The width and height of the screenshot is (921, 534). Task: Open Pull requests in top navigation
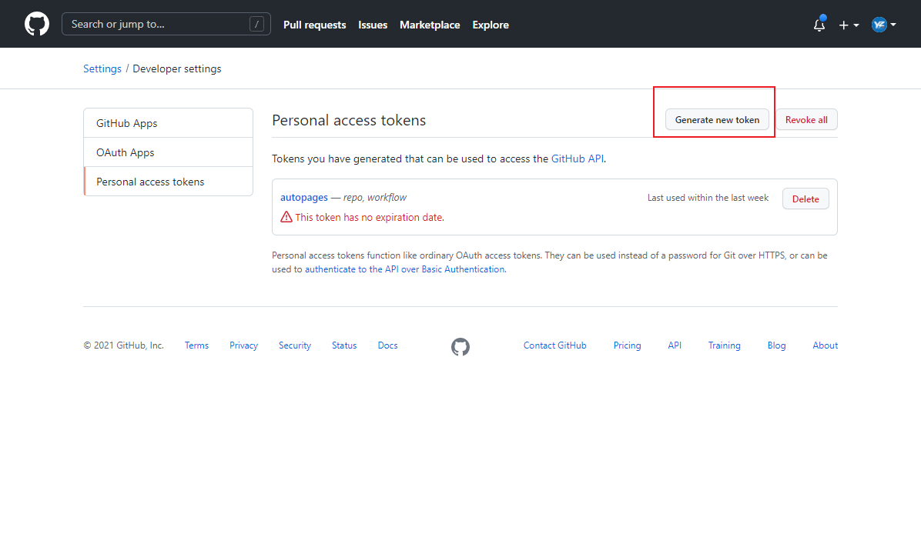click(x=315, y=25)
